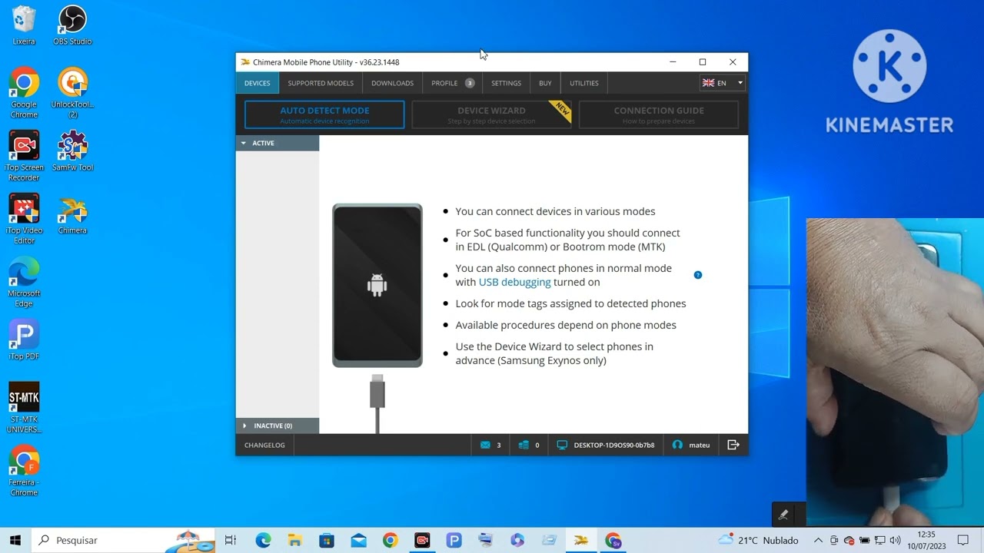984x553 pixels.
Task: Open ST-MTK Universal desktop shortcut
Action: [x=24, y=408]
